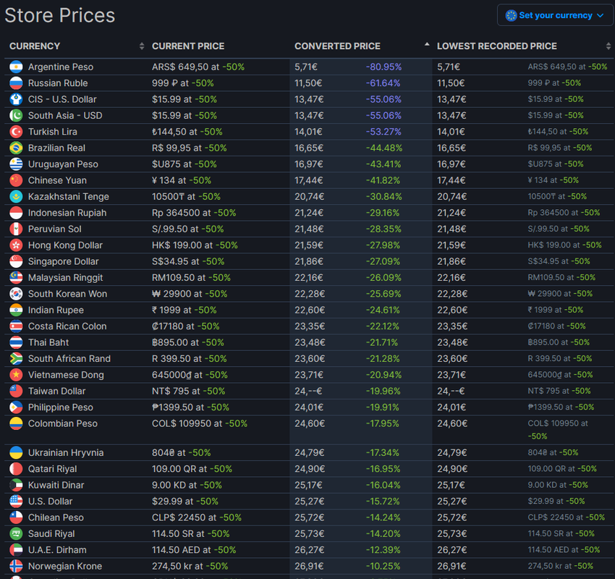Image resolution: width=615 pixels, height=579 pixels.
Task: Click the Colombian Peso flag icon
Action: tap(16, 423)
